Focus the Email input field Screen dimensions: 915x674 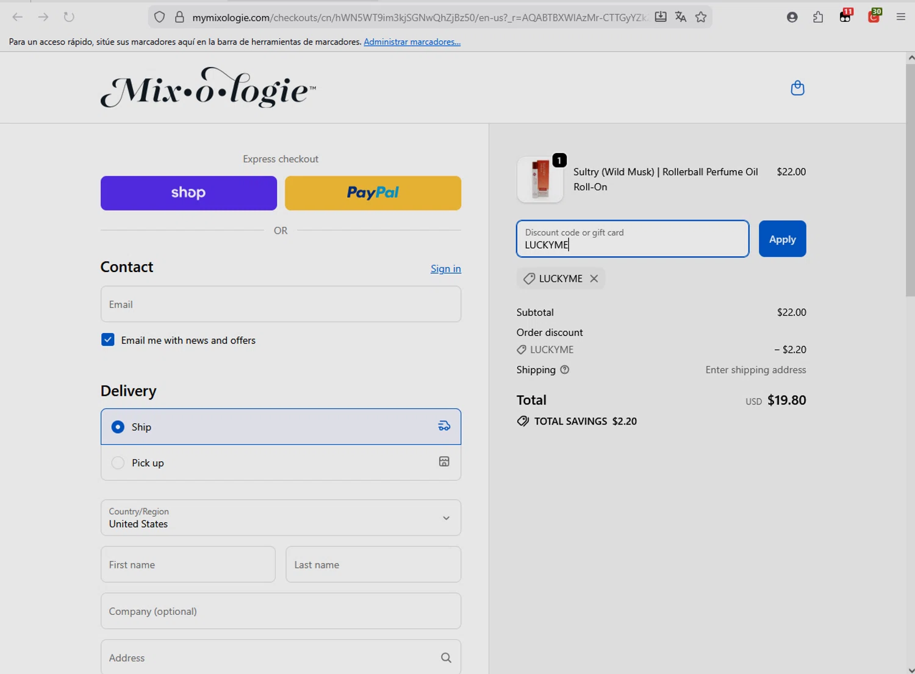[281, 304]
